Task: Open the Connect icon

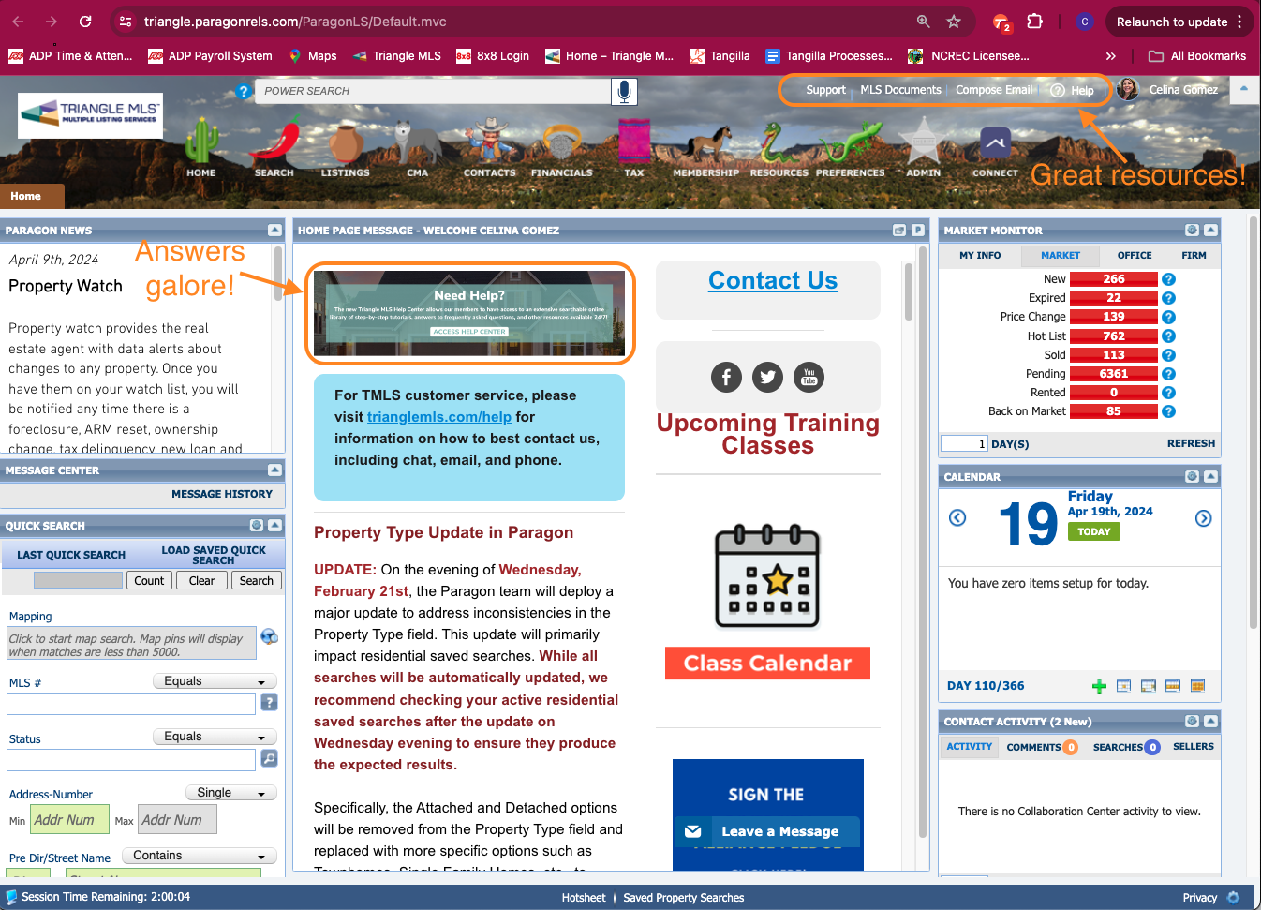Action: click(x=995, y=143)
